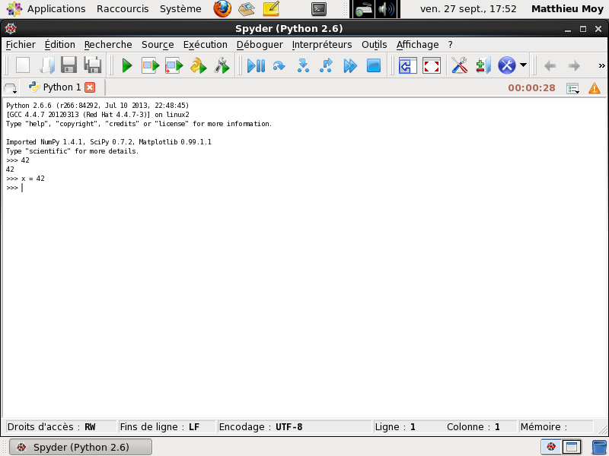Open the Déboguer menu

[260, 45]
